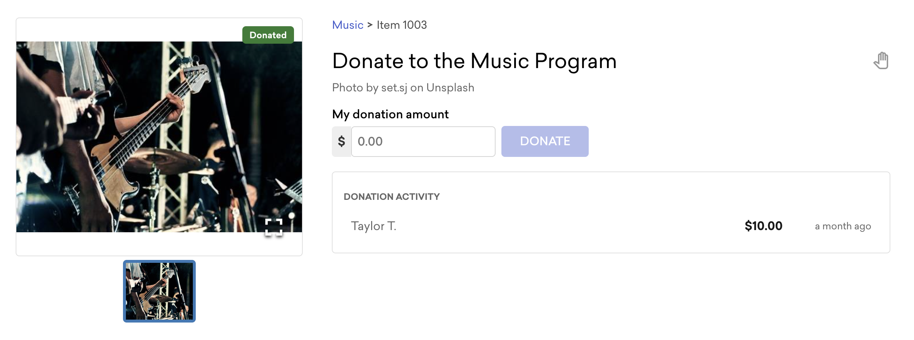Click the Photo by set.sj on Unsplash caption
This screenshot has width=914, height=340.
(x=403, y=88)
